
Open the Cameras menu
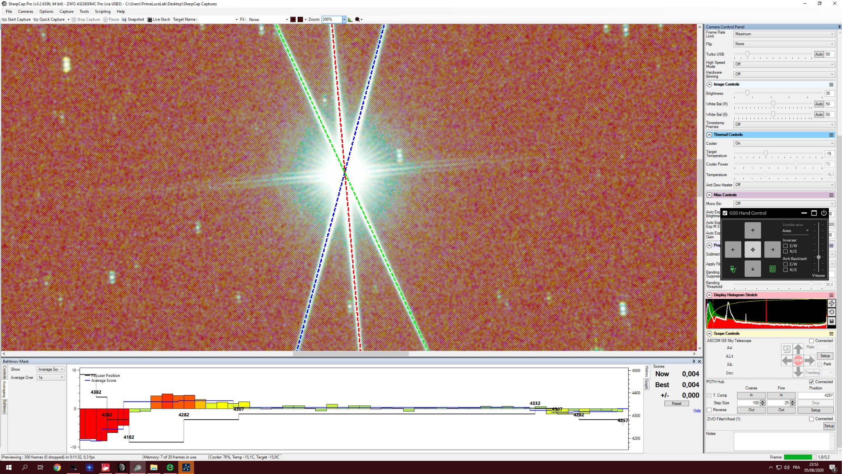point(25,12)
